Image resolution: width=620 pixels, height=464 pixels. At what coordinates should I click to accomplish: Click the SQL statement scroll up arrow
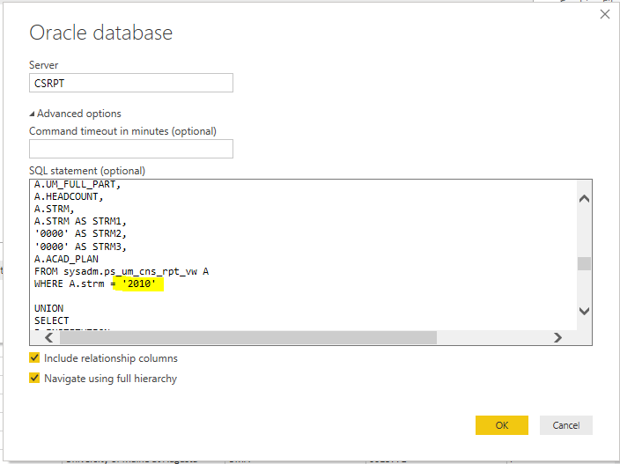click(x=584, y=198)
